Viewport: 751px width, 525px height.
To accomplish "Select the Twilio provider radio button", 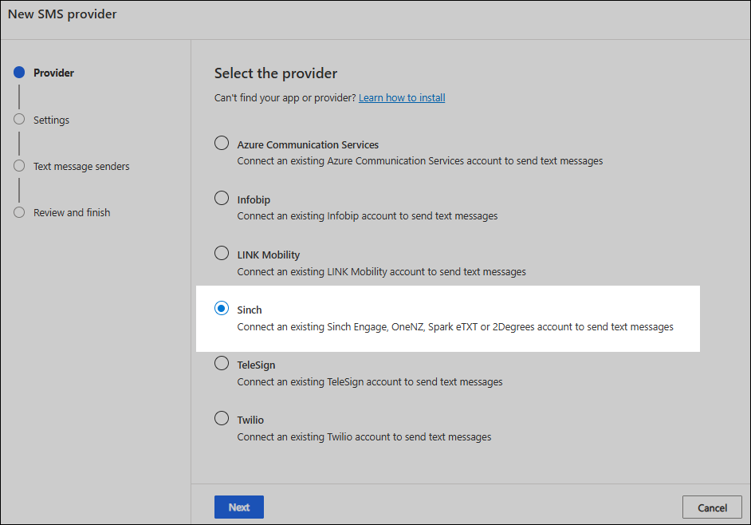I will [x=222, y=419].
